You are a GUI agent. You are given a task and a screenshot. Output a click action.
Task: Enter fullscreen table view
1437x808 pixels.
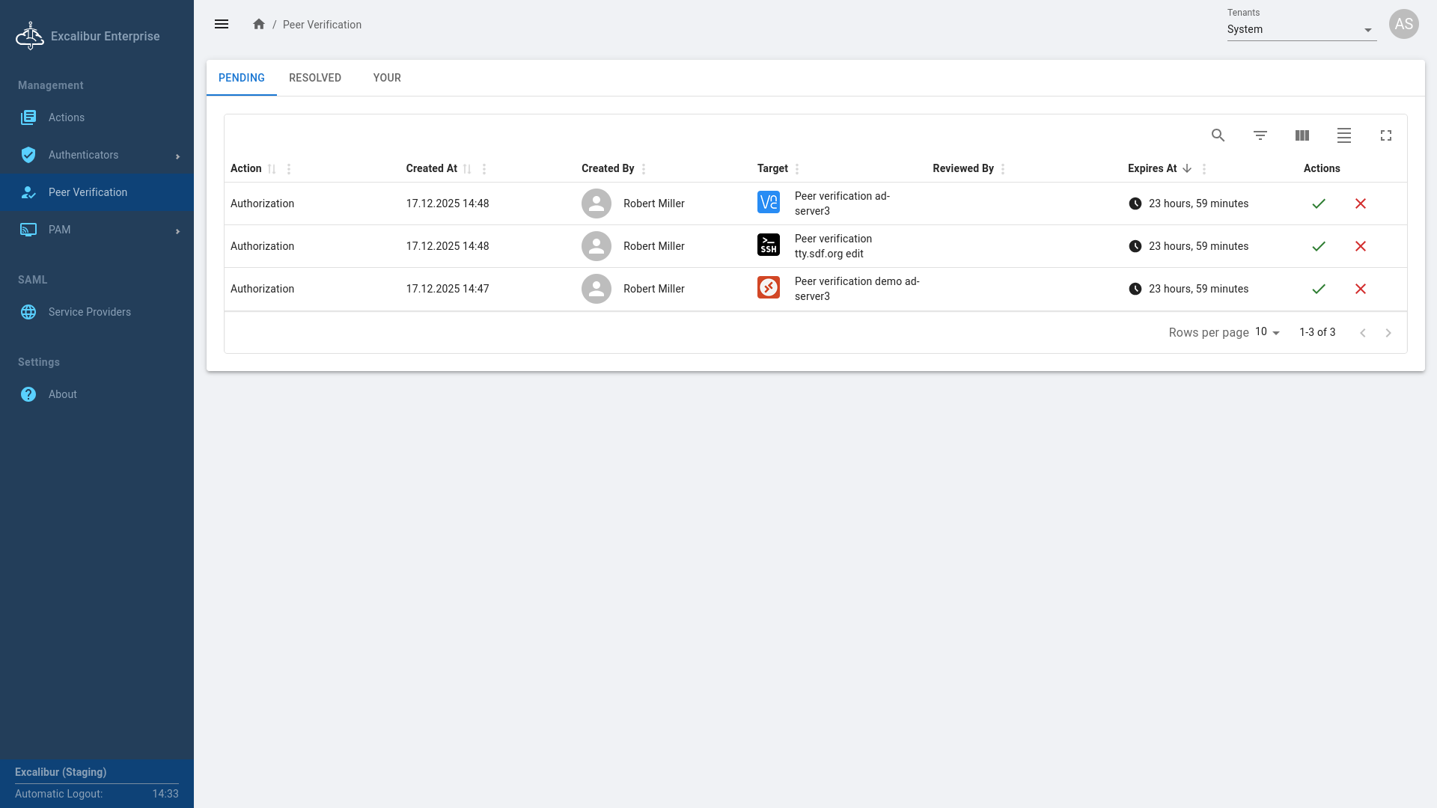(x=1385, y=135)
